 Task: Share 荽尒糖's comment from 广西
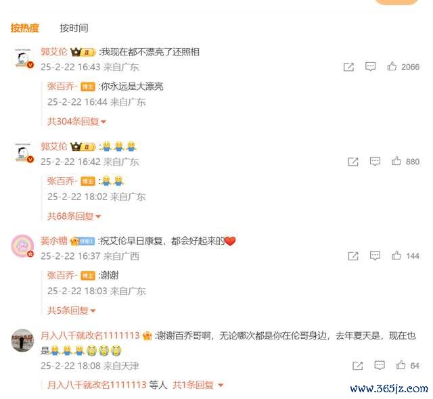pyautogui.click(x=353, y=256)
